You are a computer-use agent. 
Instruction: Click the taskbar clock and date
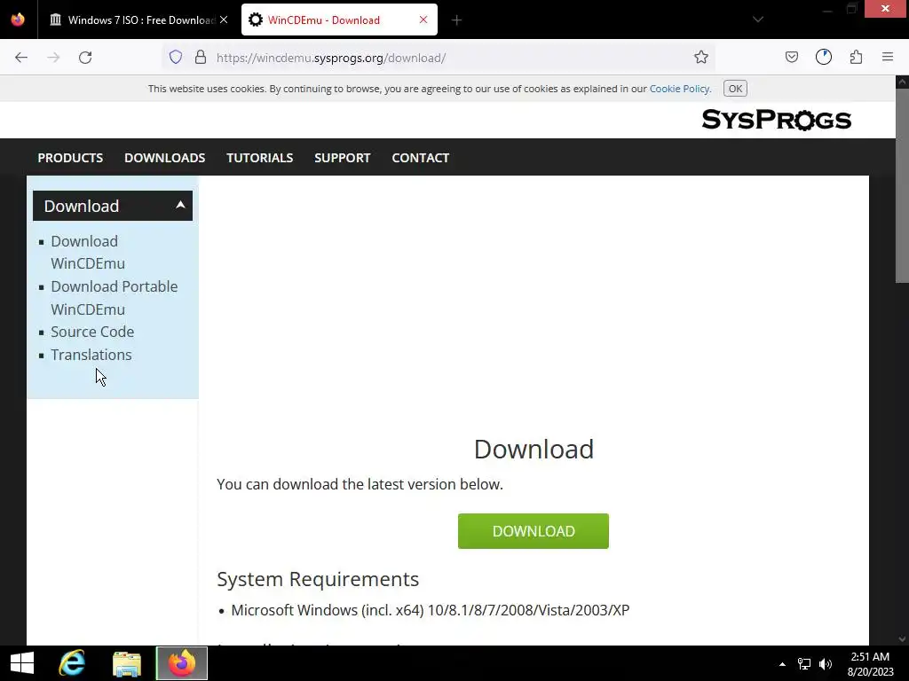tap(870, 664)
